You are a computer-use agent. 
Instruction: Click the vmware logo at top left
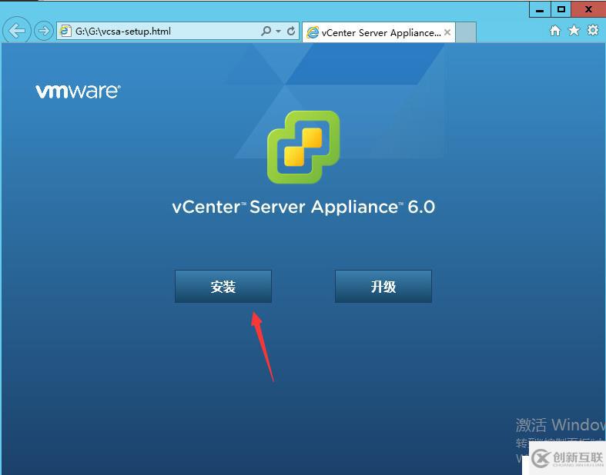pyautogui.click(x=78, y=91)
